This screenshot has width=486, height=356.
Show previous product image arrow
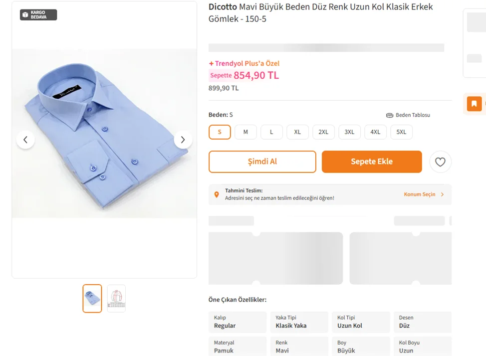[25, 140]
